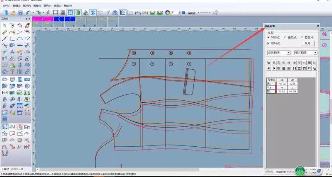Image resolution: width=332 pixels, height=177 pixels.
Task: Select the arrow pointer selection tool
Action: [5, 26]
